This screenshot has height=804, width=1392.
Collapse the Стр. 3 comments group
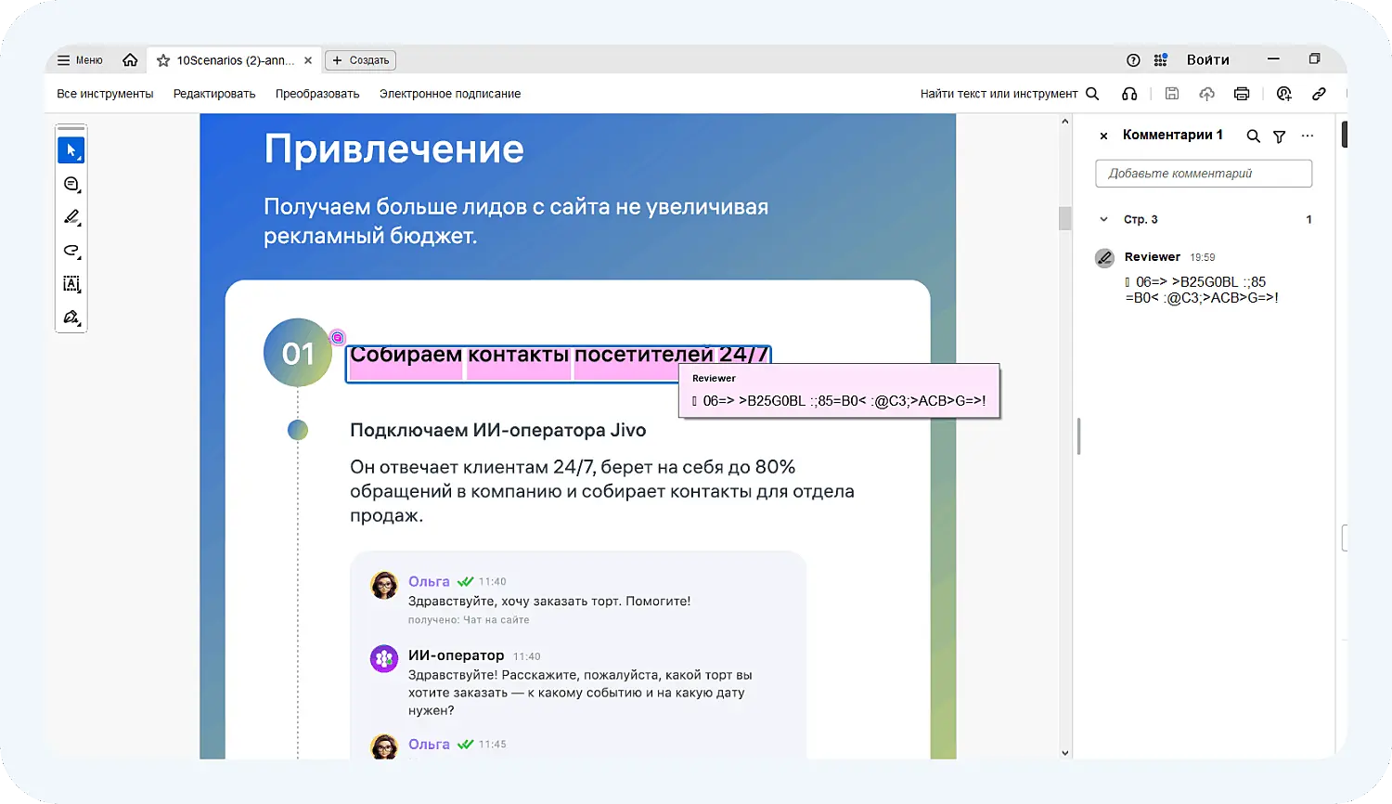point(1103,220)
